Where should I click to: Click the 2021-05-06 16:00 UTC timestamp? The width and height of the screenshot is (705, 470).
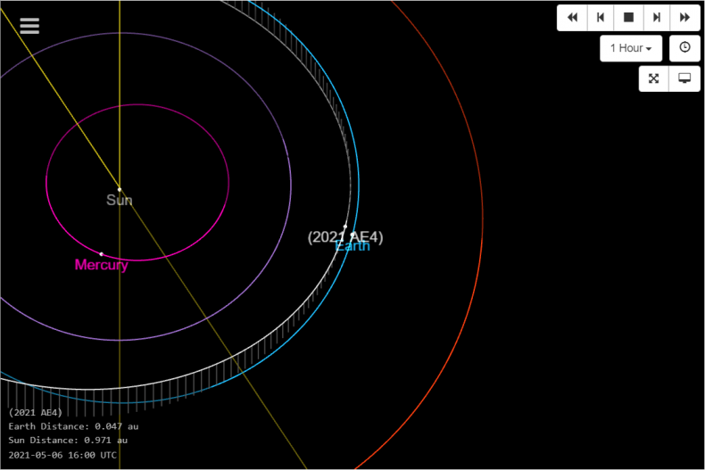(62, 455)
